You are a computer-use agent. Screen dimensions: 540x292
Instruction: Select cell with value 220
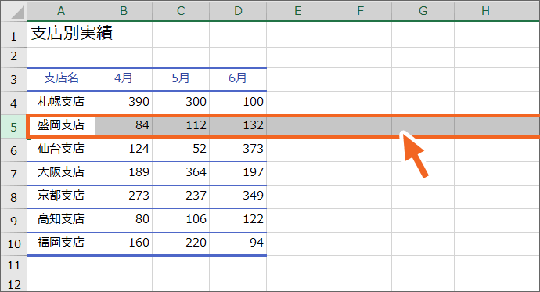181,243
